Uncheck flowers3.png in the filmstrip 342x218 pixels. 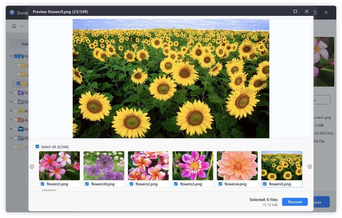pyautogui.click(x=176, y=184)
